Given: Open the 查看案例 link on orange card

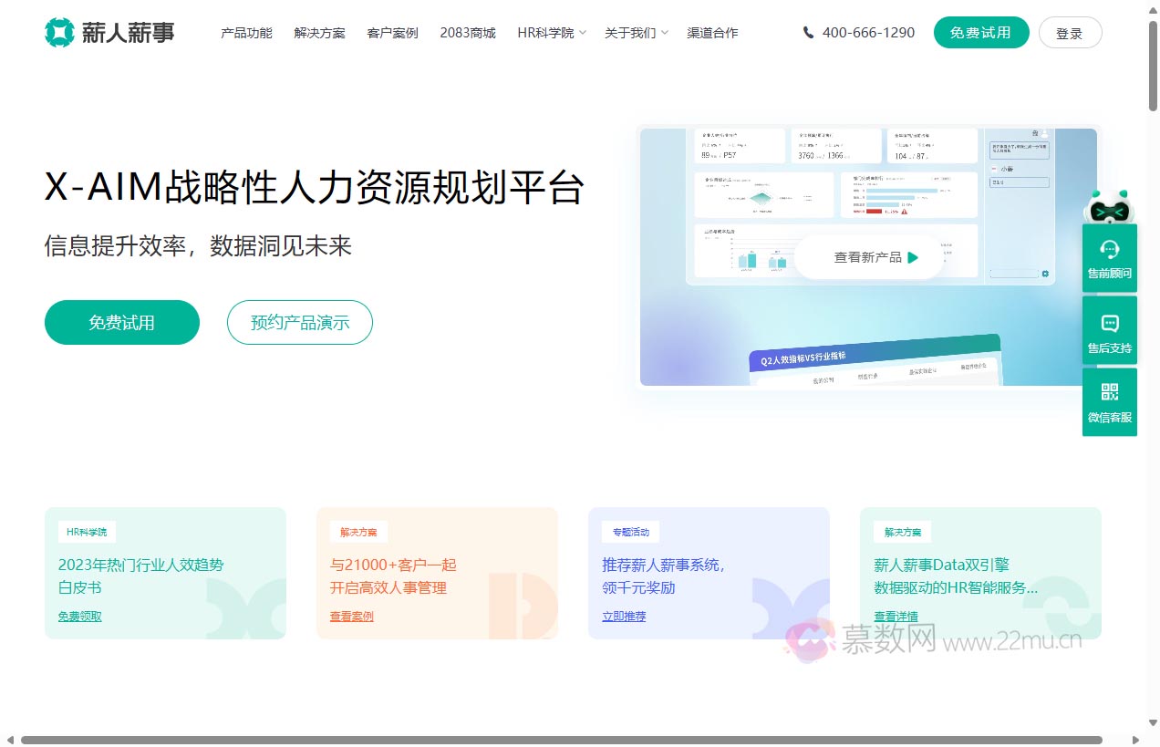Looking at the screenshot, I should (x=352, y=617).
